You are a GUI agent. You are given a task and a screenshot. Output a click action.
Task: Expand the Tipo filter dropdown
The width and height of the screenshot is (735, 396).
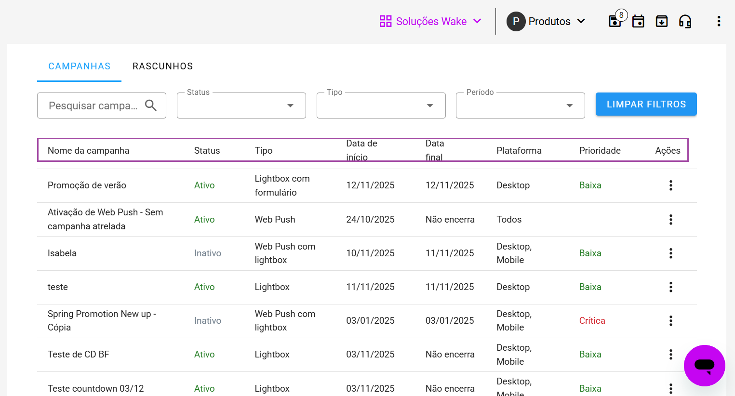(381, 106)
